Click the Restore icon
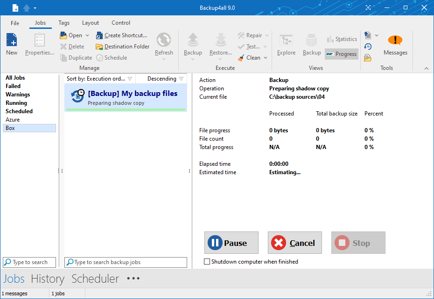The image size is (434, 299). [221, 40]
